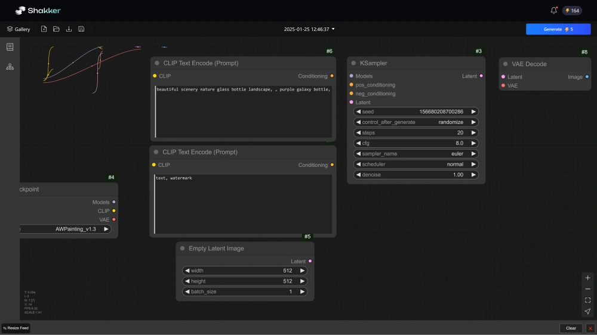Click the KSampler Models input dot
The height and width of the screenshot is (335, 597).
[x=352, y=76]
